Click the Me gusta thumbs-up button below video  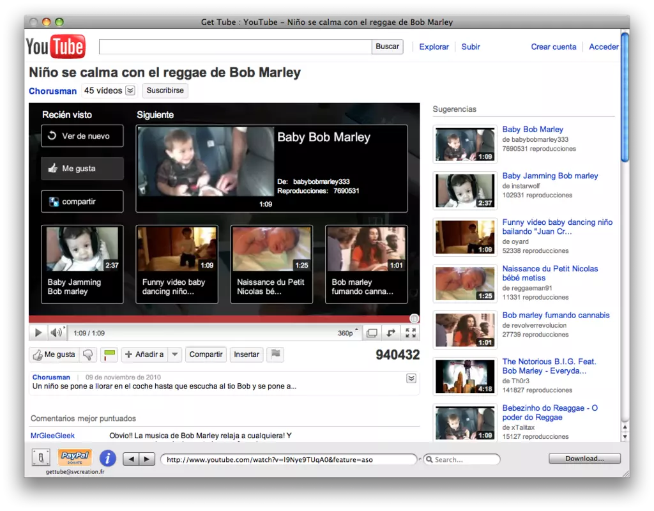pos(54,355)
